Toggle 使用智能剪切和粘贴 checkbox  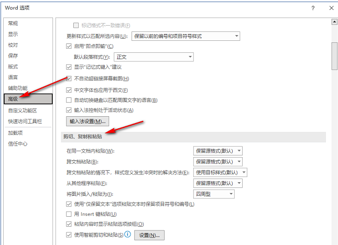(x=69, y=235)
